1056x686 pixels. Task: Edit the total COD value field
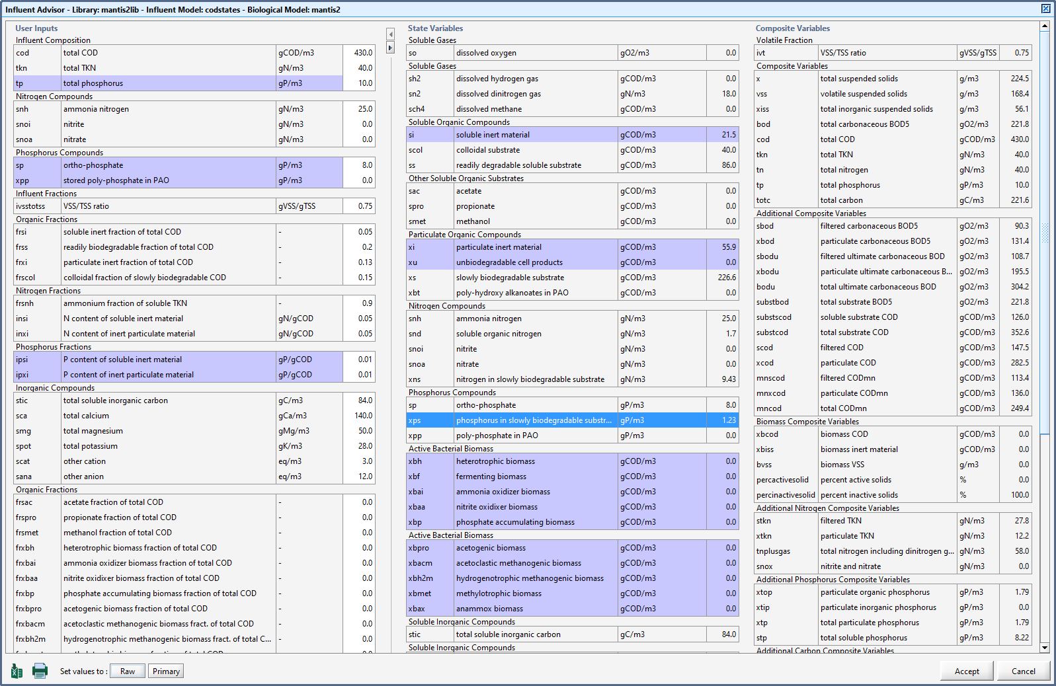click(358, 53)
